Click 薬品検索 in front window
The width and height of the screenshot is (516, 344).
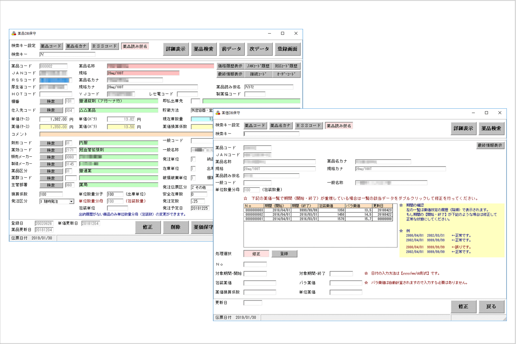491,128
